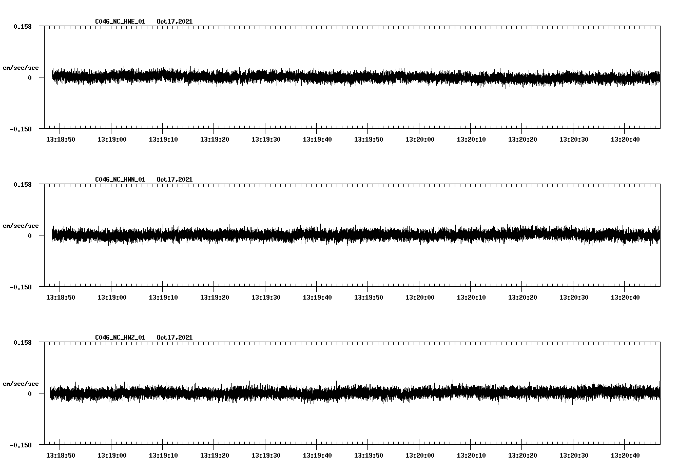Select 13:19:30 time label on HNE plot
The height and width of the screenshot is (474, 697).
point(266,139)
